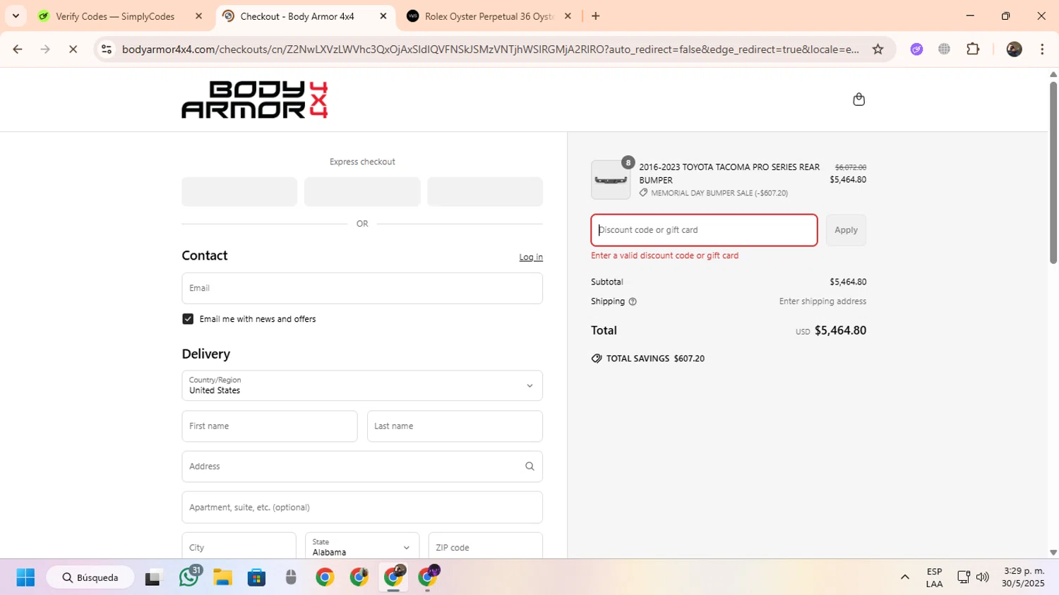Close the Verify Codes SimplyCodes tab
This screenshot has width=1059, height=595.
198,16
